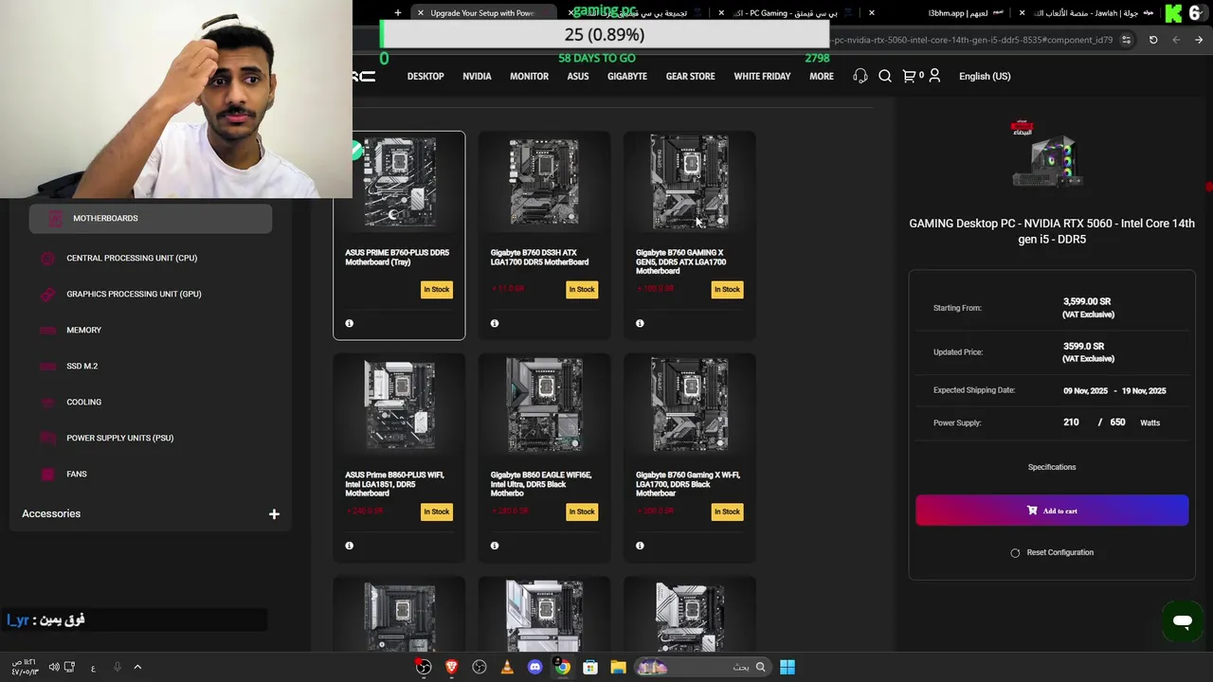Select ASUS Prime B860-PLUS WIFI thumbnail
Image resolution: width=1213 pixels, height=682 pixels.
[399, 404]
